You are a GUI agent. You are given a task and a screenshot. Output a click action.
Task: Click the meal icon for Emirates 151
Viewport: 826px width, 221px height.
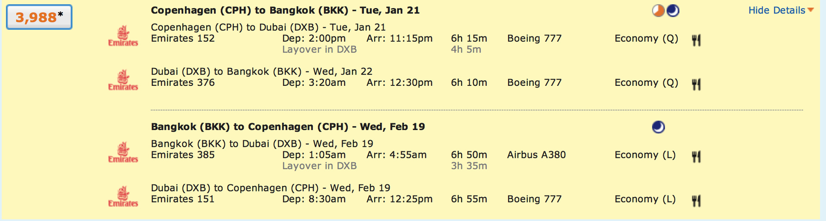[x=696, y=200]
